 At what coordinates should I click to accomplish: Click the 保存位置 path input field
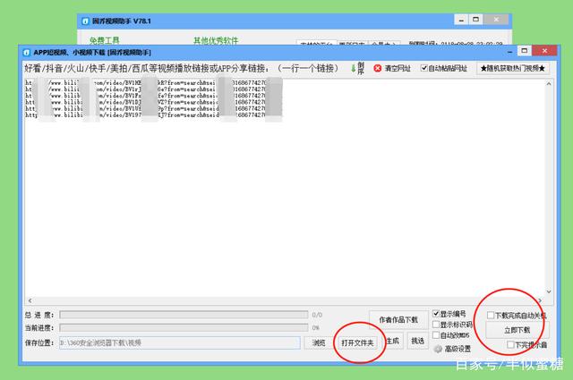180,342
